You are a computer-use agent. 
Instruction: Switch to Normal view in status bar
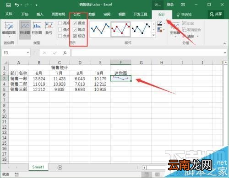pyautogui.click(x=147, y=174)
